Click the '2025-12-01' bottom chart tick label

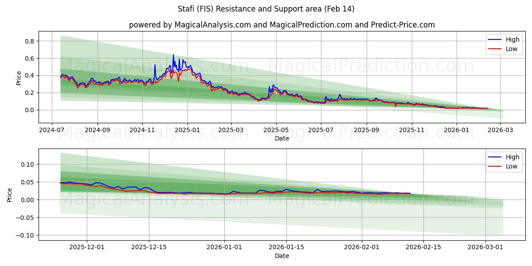point(86,247)
